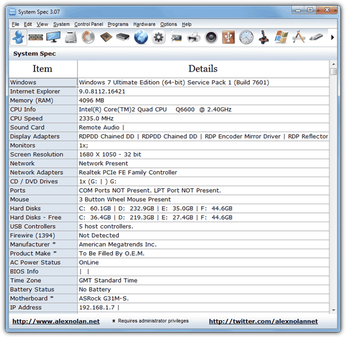The height and width of the screenshot is (337, 346).
Task: Click the System Spec title bar app icon
Action: (x=12, y=12)
